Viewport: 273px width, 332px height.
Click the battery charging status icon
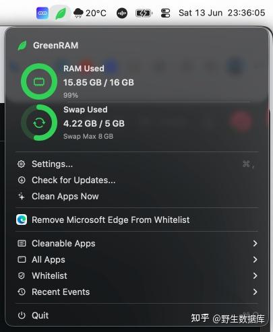click(144, 13)
